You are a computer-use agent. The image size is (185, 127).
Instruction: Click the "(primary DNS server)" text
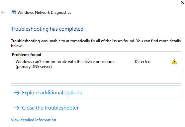[34, 67]
